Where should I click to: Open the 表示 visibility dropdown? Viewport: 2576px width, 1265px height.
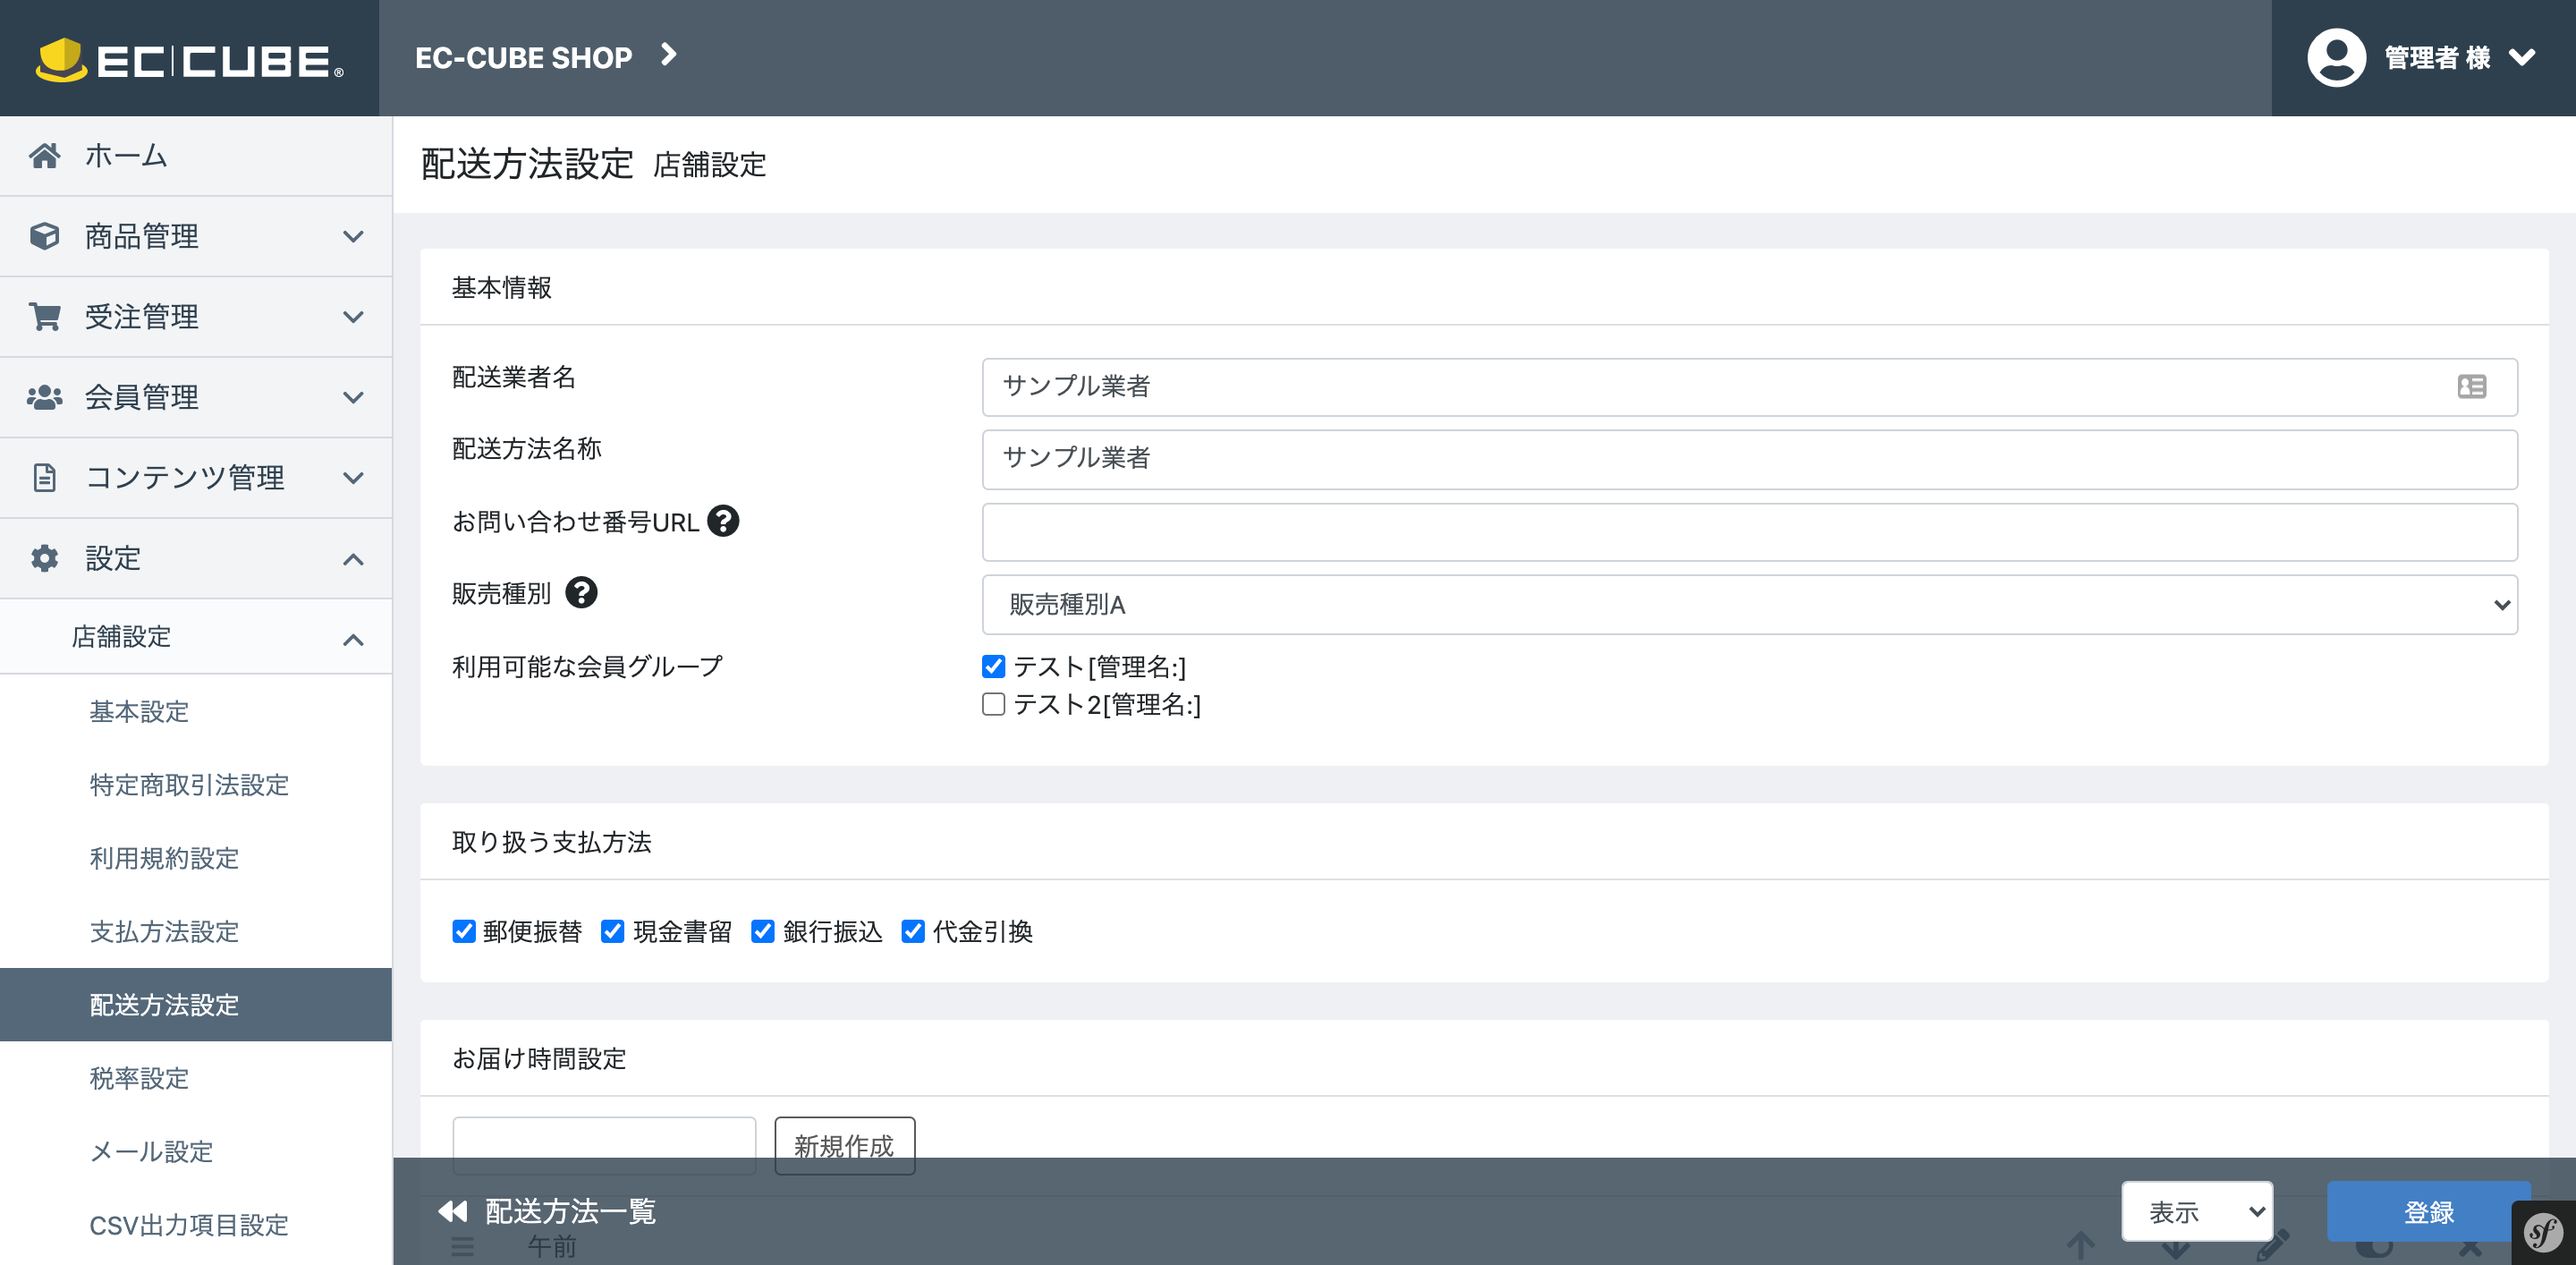(x=2197, y=1211)
